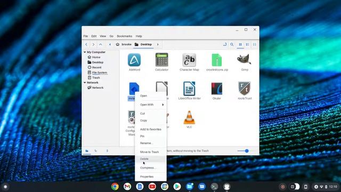The image size is (341, 192).
Task: Choose Move to Trash
Action: coord(151,152)
